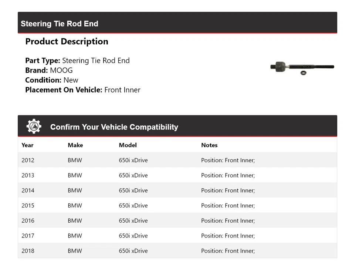Screen dimensions: 355x270
Task: Click the 2014 BMW make cell
Action: pyautogui.click(x=75, y=190)
